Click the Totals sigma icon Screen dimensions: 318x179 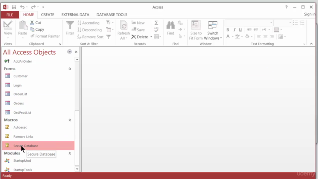156,23
